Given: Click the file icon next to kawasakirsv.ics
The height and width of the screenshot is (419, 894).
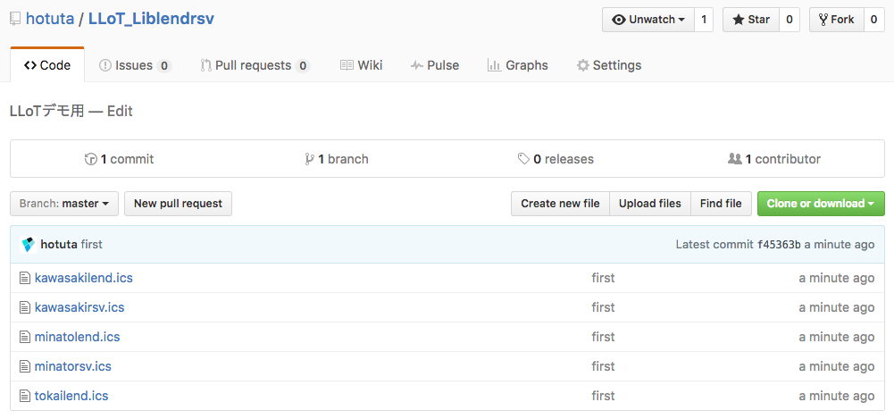Looking at the screenshot, I should point(24,308).
